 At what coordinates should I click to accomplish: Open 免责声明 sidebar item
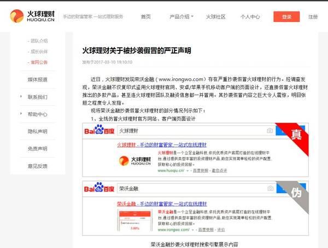tap(38, 149)
